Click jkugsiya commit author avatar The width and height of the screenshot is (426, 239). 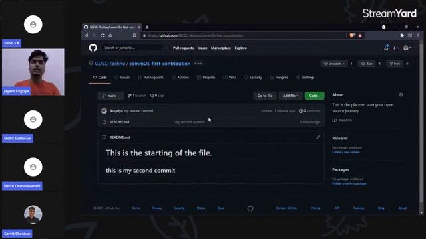(104, 111)
